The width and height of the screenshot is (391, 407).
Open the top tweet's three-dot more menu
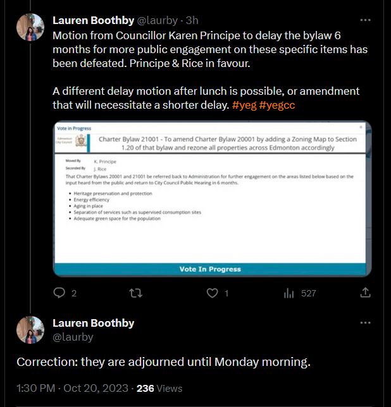point(365,20)
